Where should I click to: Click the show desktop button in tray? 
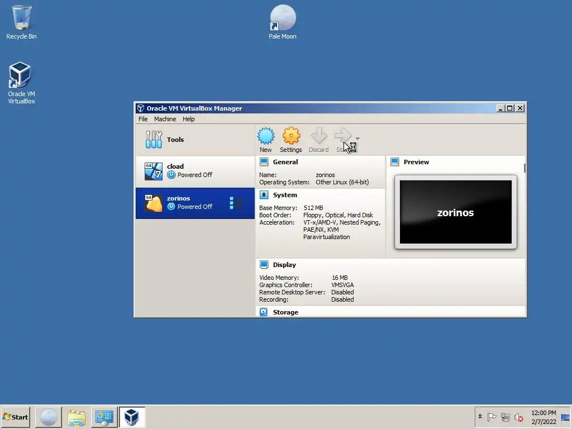coord(566,417)
